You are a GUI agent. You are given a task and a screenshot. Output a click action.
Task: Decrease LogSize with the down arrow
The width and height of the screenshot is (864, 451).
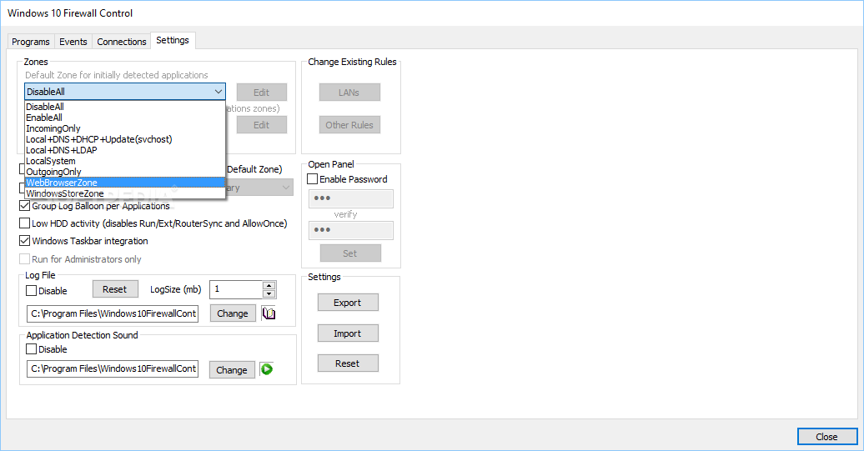[x=269, y=294]
